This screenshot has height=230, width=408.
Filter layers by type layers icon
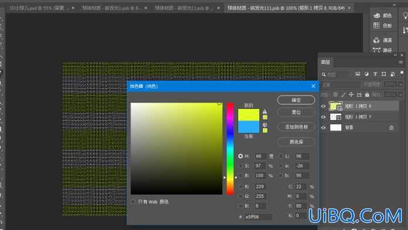[375, 74]
